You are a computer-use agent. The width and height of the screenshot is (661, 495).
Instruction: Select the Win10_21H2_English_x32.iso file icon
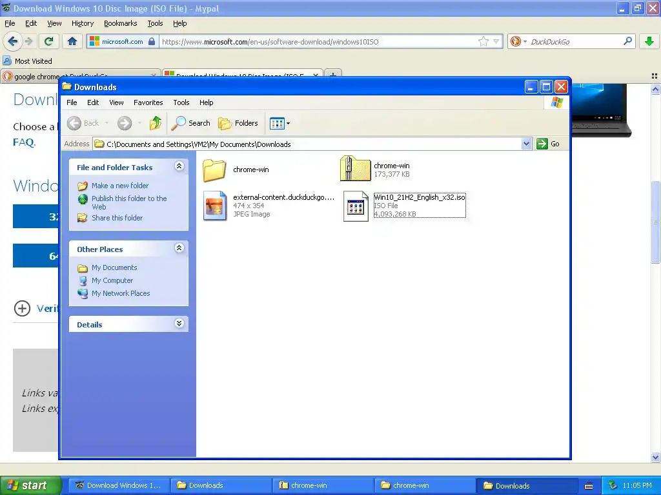point(356,206)
